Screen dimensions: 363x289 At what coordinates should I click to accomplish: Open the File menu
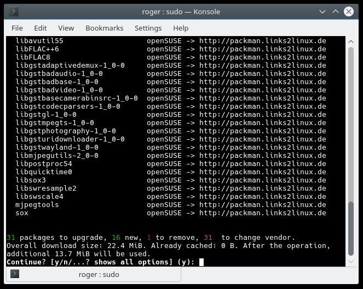(x=17, y=28)
